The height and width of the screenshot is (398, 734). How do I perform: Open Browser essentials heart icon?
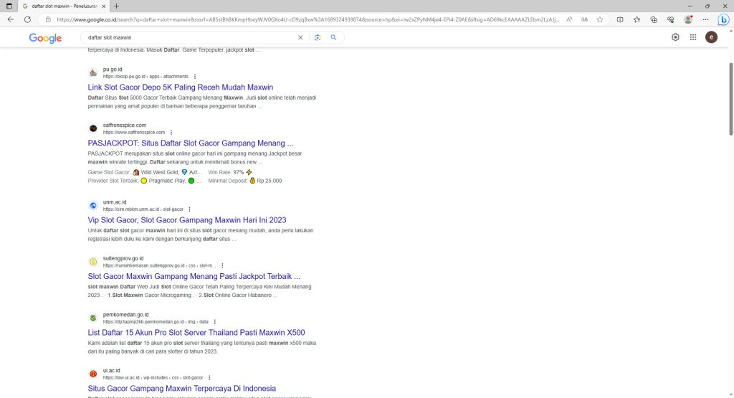click(x=671, y=19)
